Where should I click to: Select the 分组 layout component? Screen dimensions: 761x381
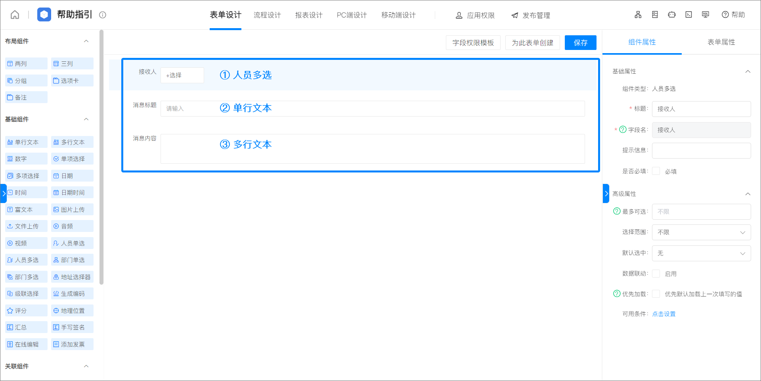coord(26,80)
